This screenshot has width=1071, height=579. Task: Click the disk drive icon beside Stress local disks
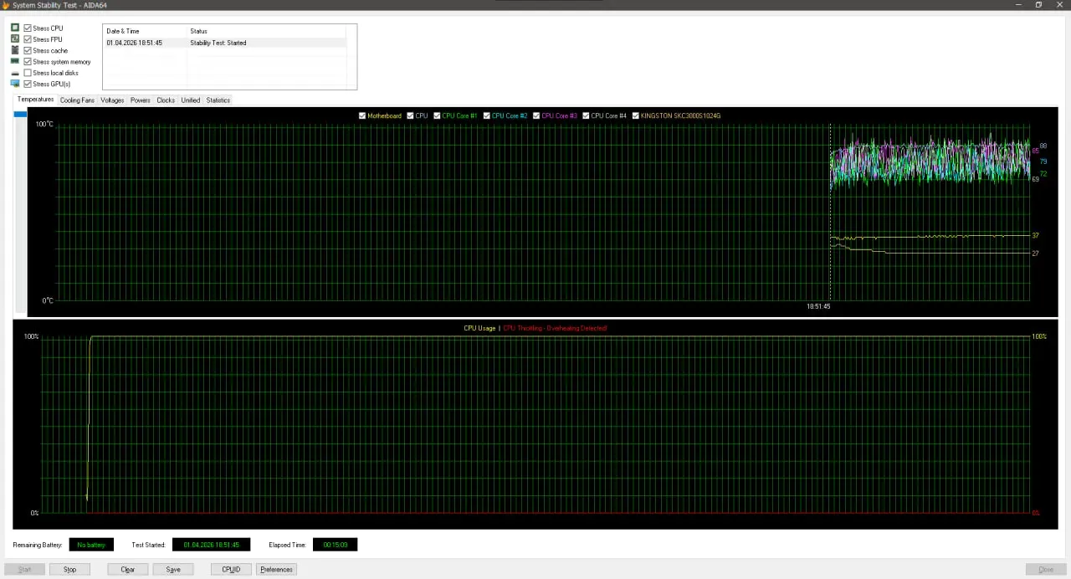[x=15, y=74]
